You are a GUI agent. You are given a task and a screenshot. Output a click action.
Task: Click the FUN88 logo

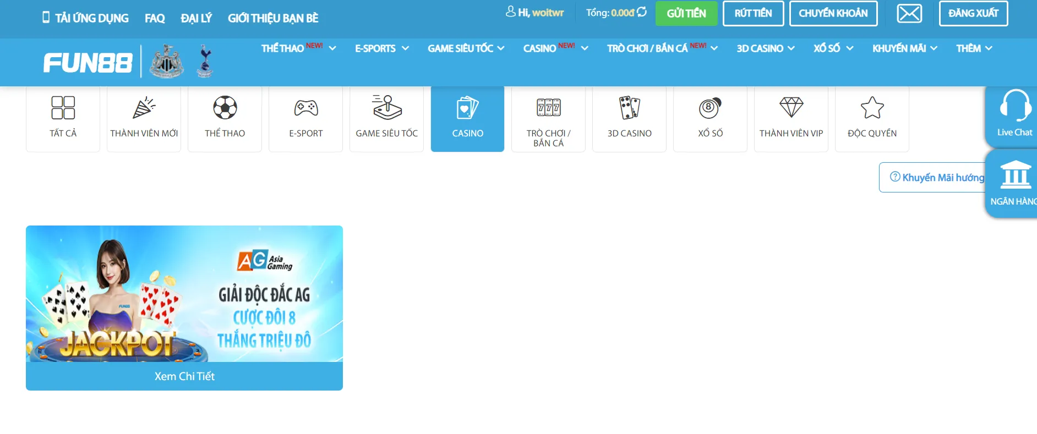pyautogui.click(x=88, y=63)
